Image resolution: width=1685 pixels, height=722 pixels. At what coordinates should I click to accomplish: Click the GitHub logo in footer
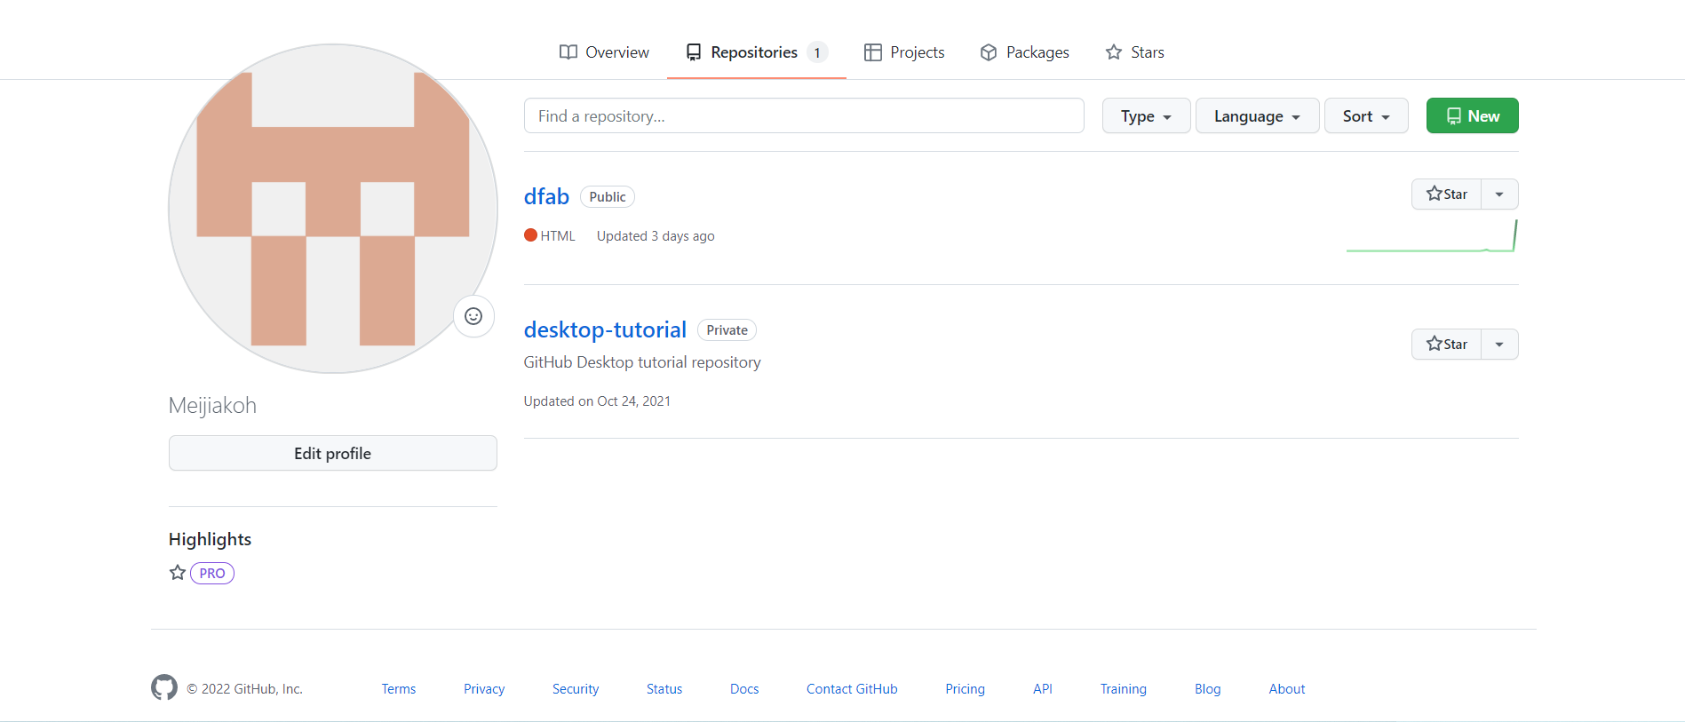coord(164,687)
